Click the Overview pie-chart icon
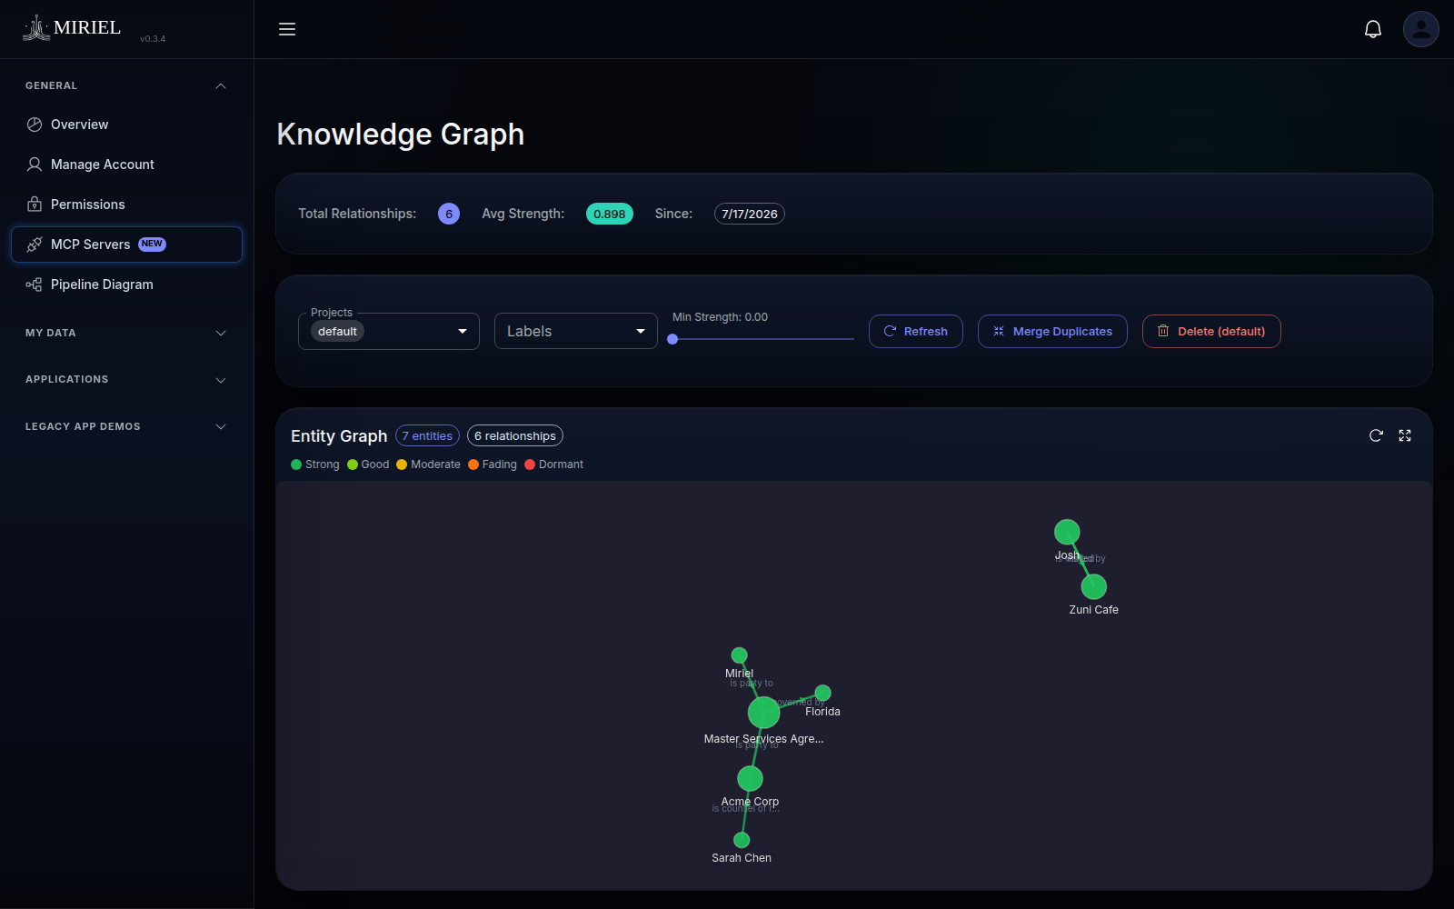The image size is (1454, 909). [x=35, y=125]
